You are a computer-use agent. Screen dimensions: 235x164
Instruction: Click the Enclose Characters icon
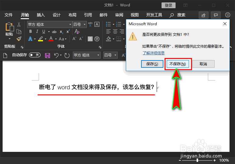[x=97, y=39]
